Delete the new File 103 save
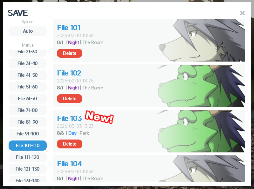254x189 pixels. pos(70,144)
